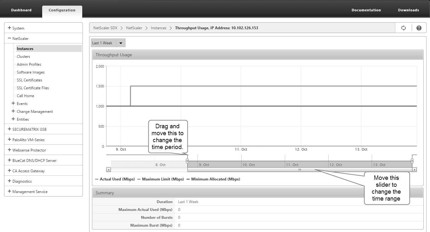Open the help question mark icon
430x232 pixels.
click(419, 28)
